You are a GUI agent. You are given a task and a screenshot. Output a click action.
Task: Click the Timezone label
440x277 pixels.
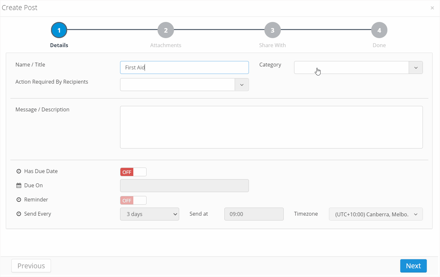click(x=306, y=214)
